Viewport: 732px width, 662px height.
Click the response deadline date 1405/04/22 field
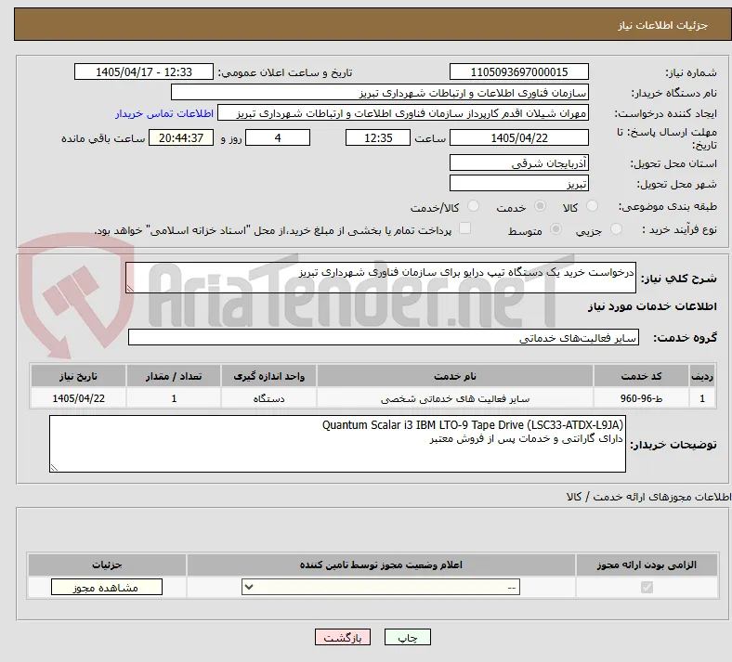point(518,137)
